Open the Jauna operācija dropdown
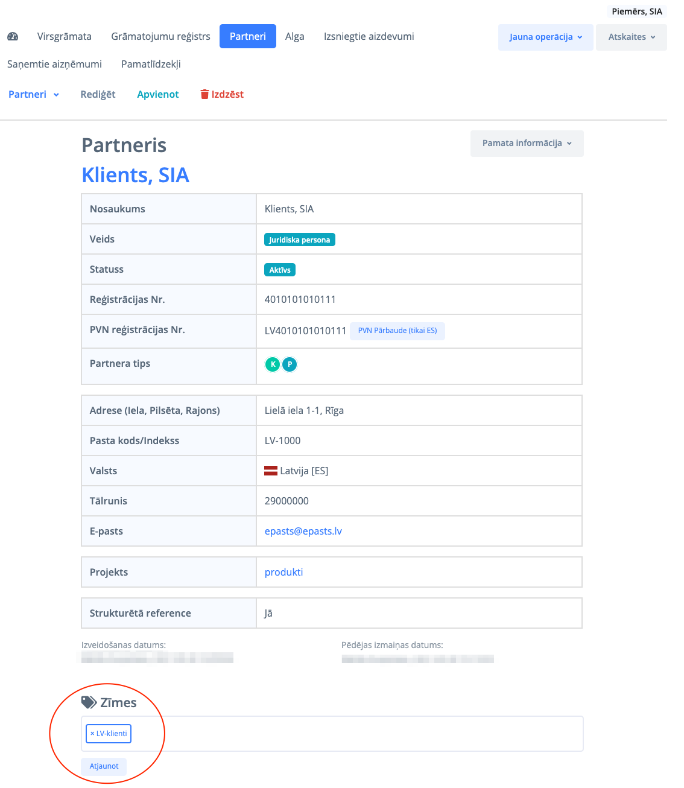Image resolution: width=684 pixels, height=788 pixels. (x=545, y=37)
